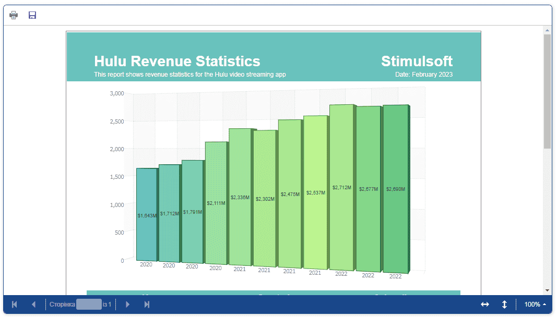
Task: Jump to the last page
Action: (x=147, y=304)
